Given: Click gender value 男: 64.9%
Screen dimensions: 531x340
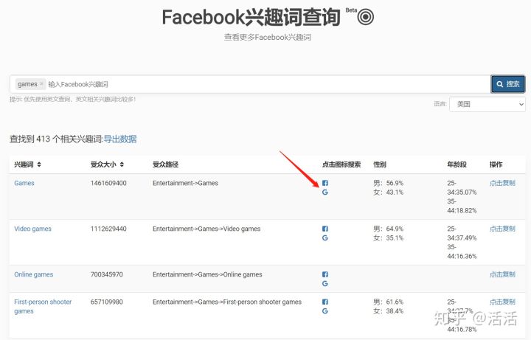Looking at the screenshot, I should click(x=389, y=229).
